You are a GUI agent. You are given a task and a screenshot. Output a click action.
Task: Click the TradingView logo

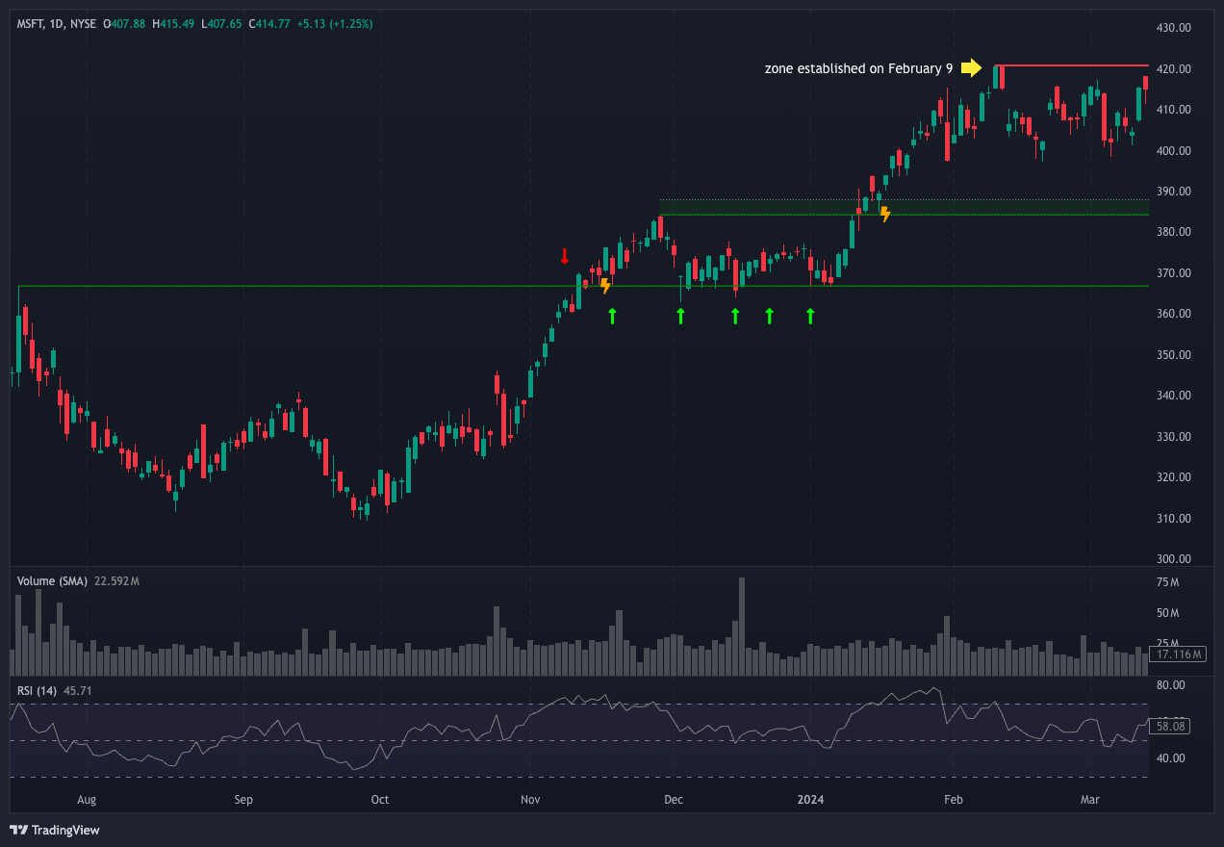click(54, 830)
